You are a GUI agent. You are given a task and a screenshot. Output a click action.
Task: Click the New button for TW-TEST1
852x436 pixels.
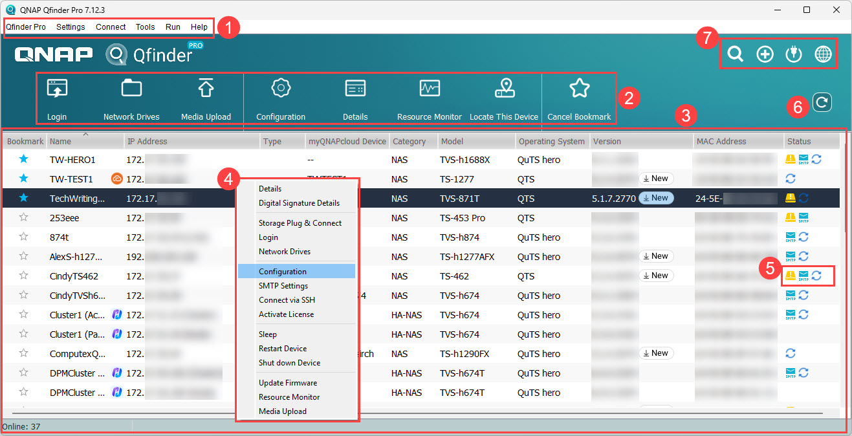(x=656, y=179)
